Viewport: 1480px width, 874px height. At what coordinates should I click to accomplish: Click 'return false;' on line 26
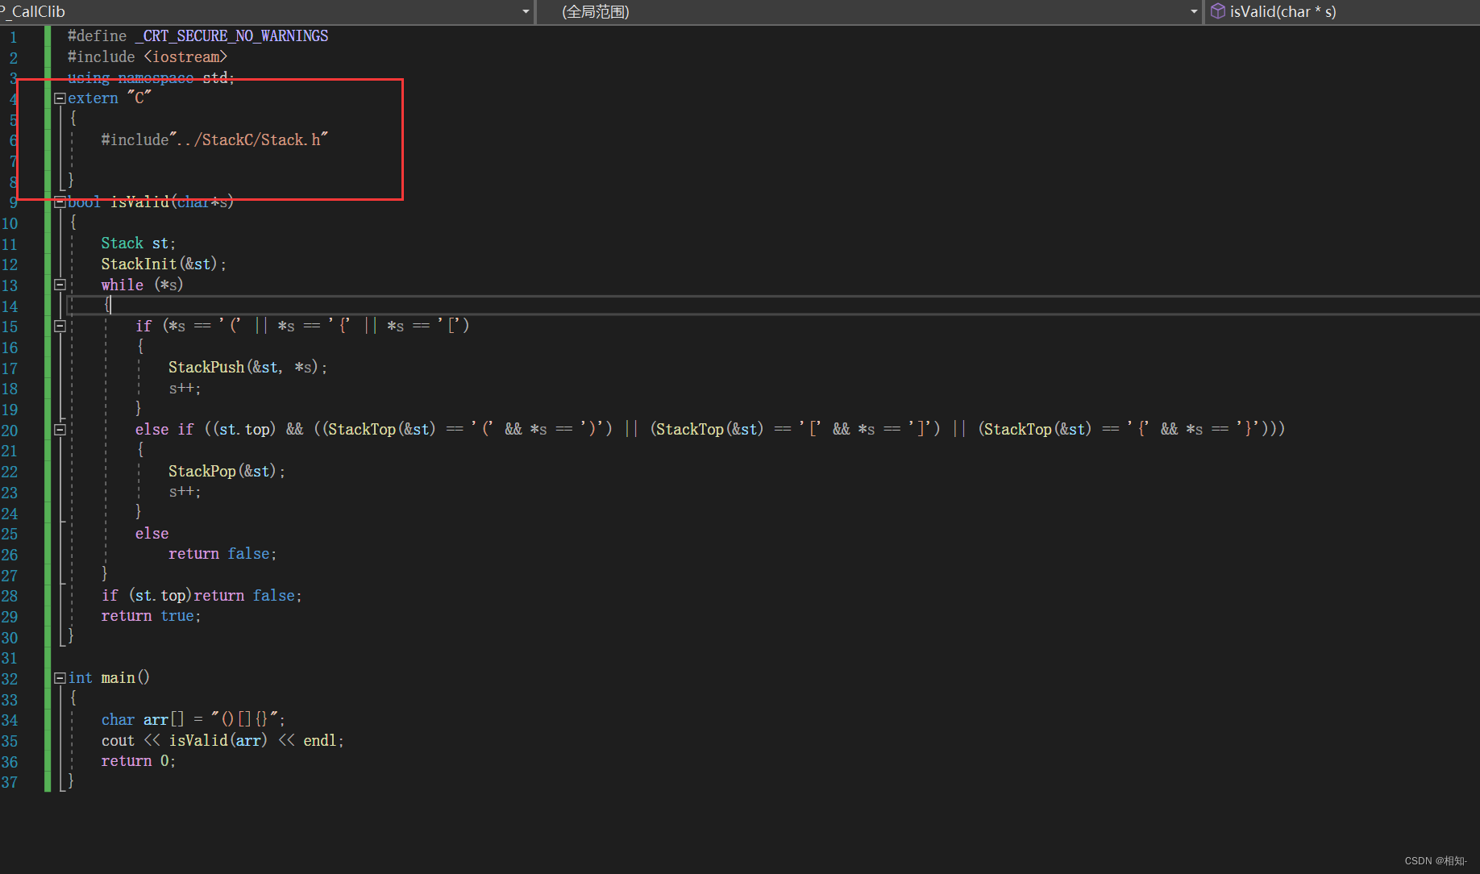(x=222, y=554)
